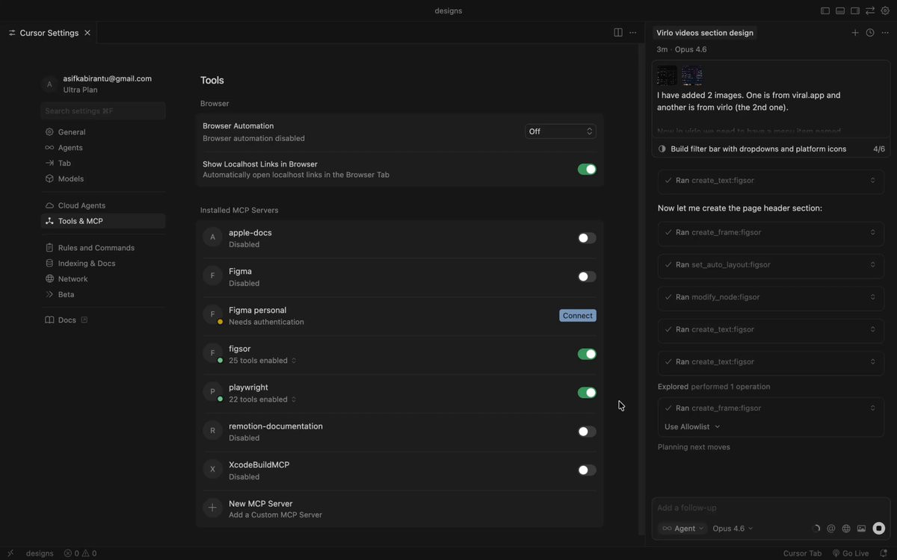This screenshot has height=560, width=897.
Task: Open the second attached image thumbnail in chat
Action: pyautogui.click(x=692, y=75)
